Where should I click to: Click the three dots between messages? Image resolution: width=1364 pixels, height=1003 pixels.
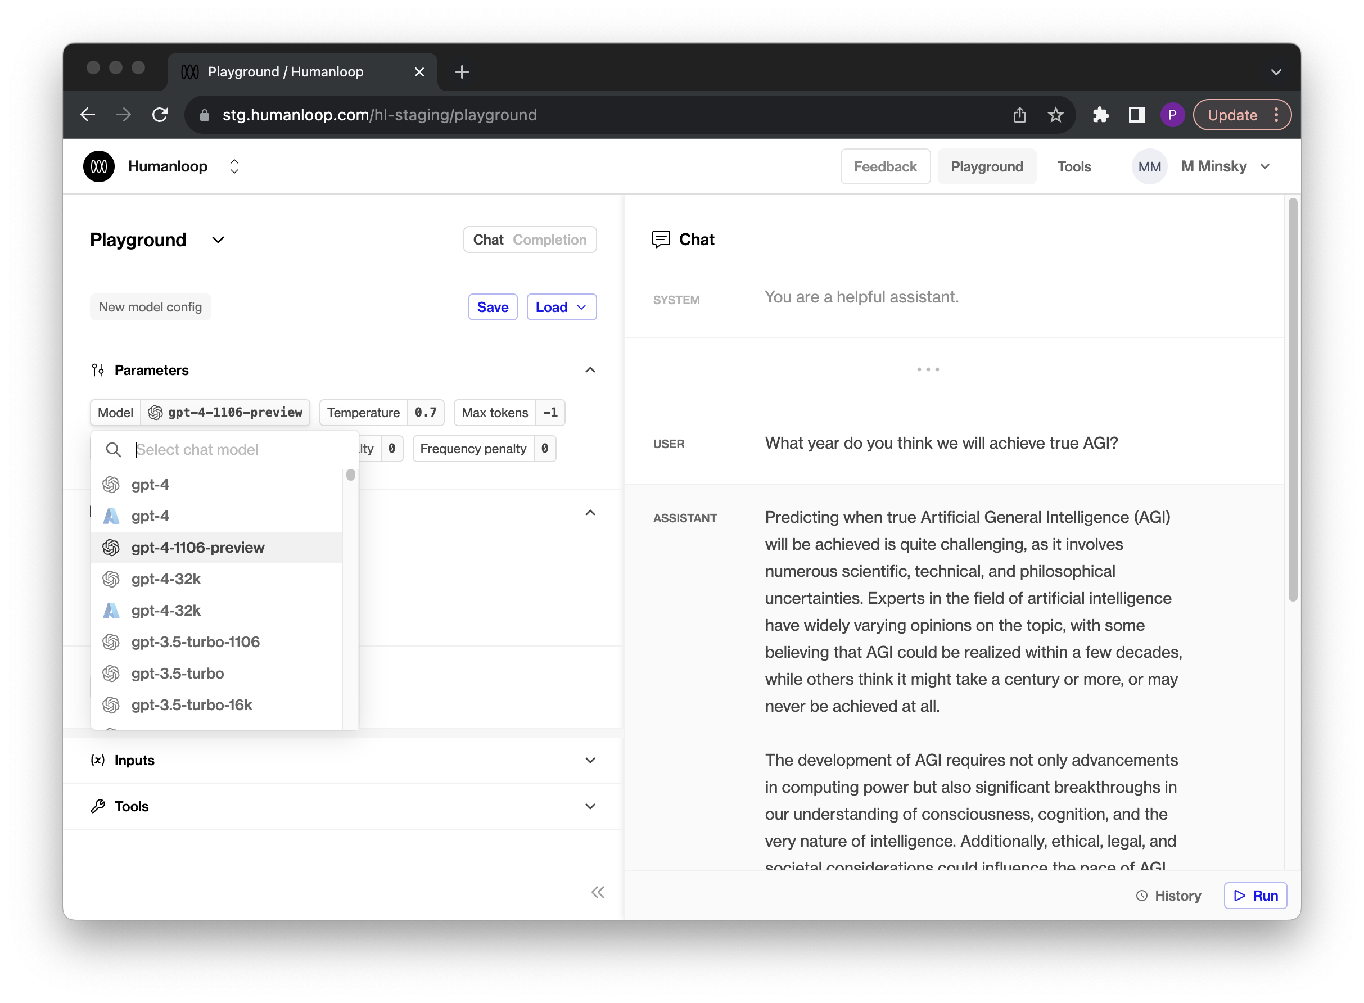point(928,369)
